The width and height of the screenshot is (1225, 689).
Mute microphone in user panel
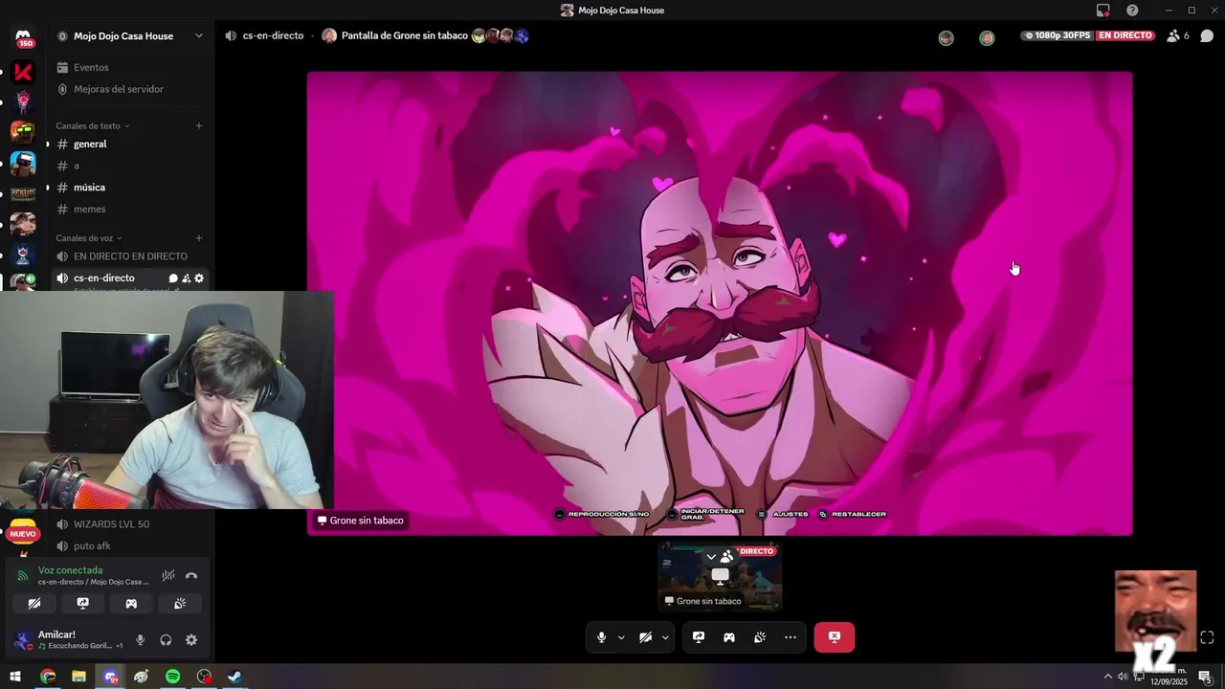(141, 640)
